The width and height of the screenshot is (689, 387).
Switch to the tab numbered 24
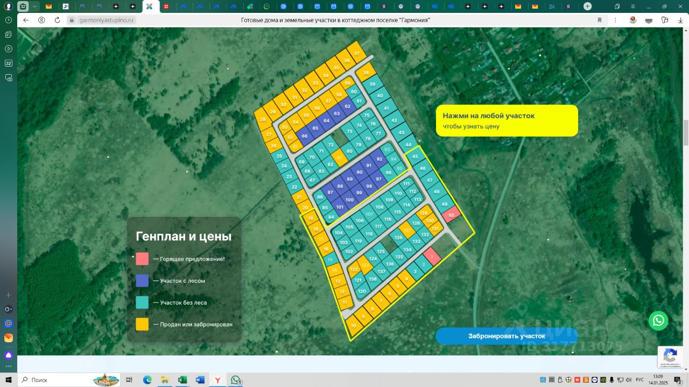pos(551,6)
